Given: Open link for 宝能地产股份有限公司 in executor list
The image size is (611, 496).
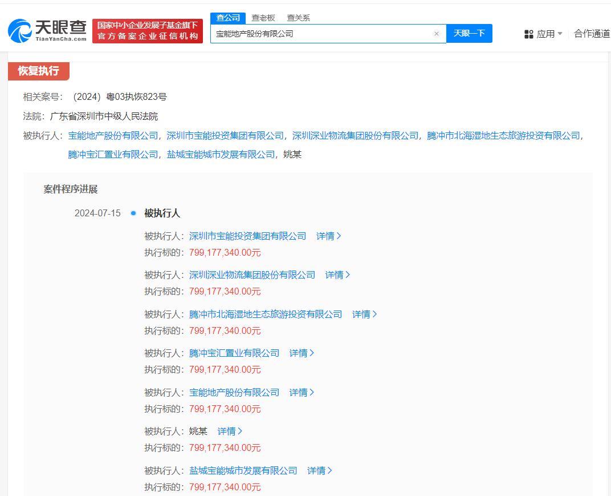Looking at the screenshot, I should coord(235,392).
